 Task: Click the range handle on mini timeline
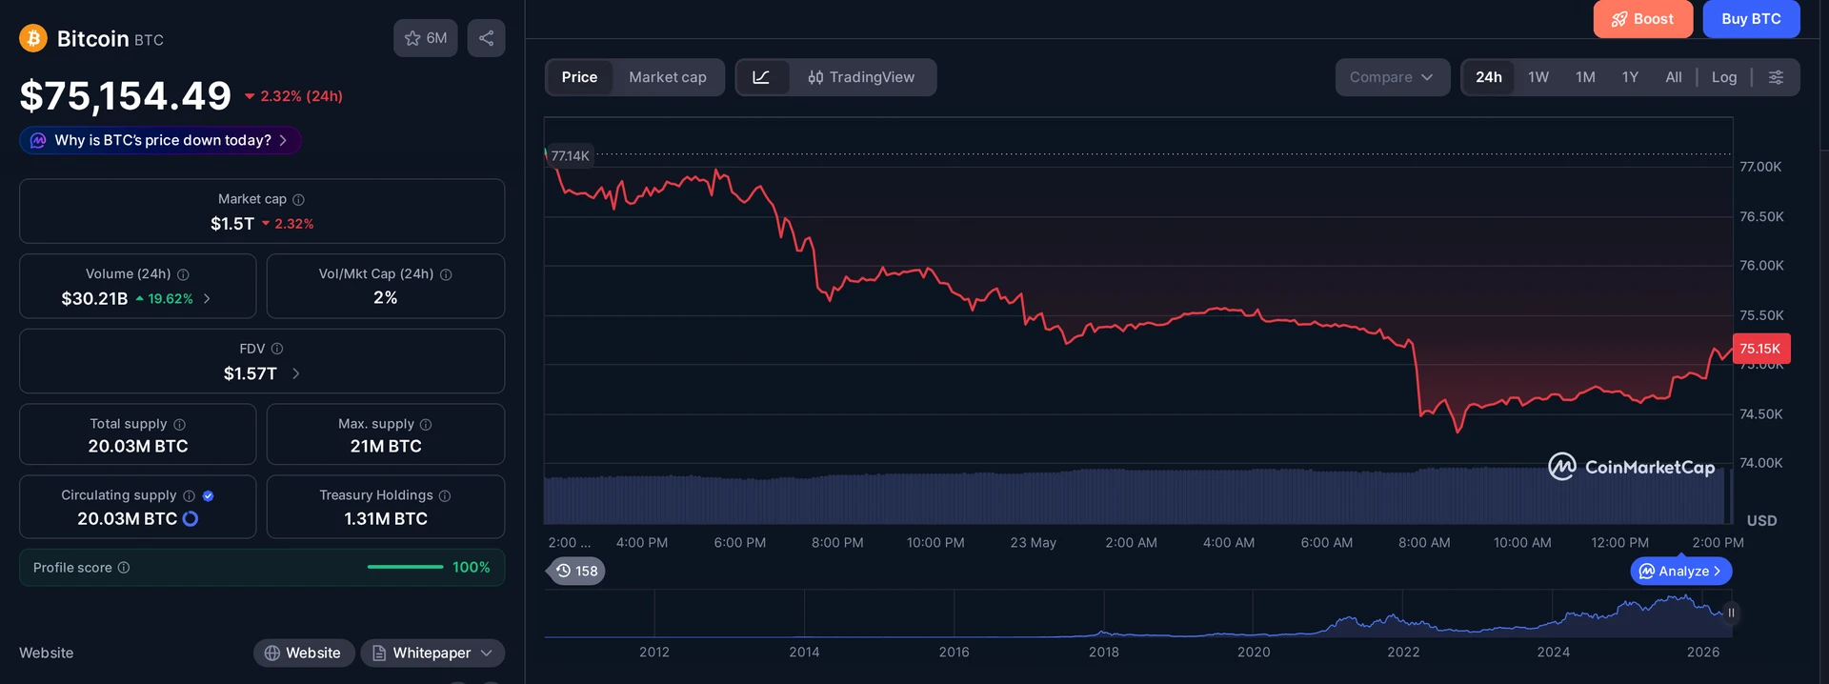point(1731,613)
